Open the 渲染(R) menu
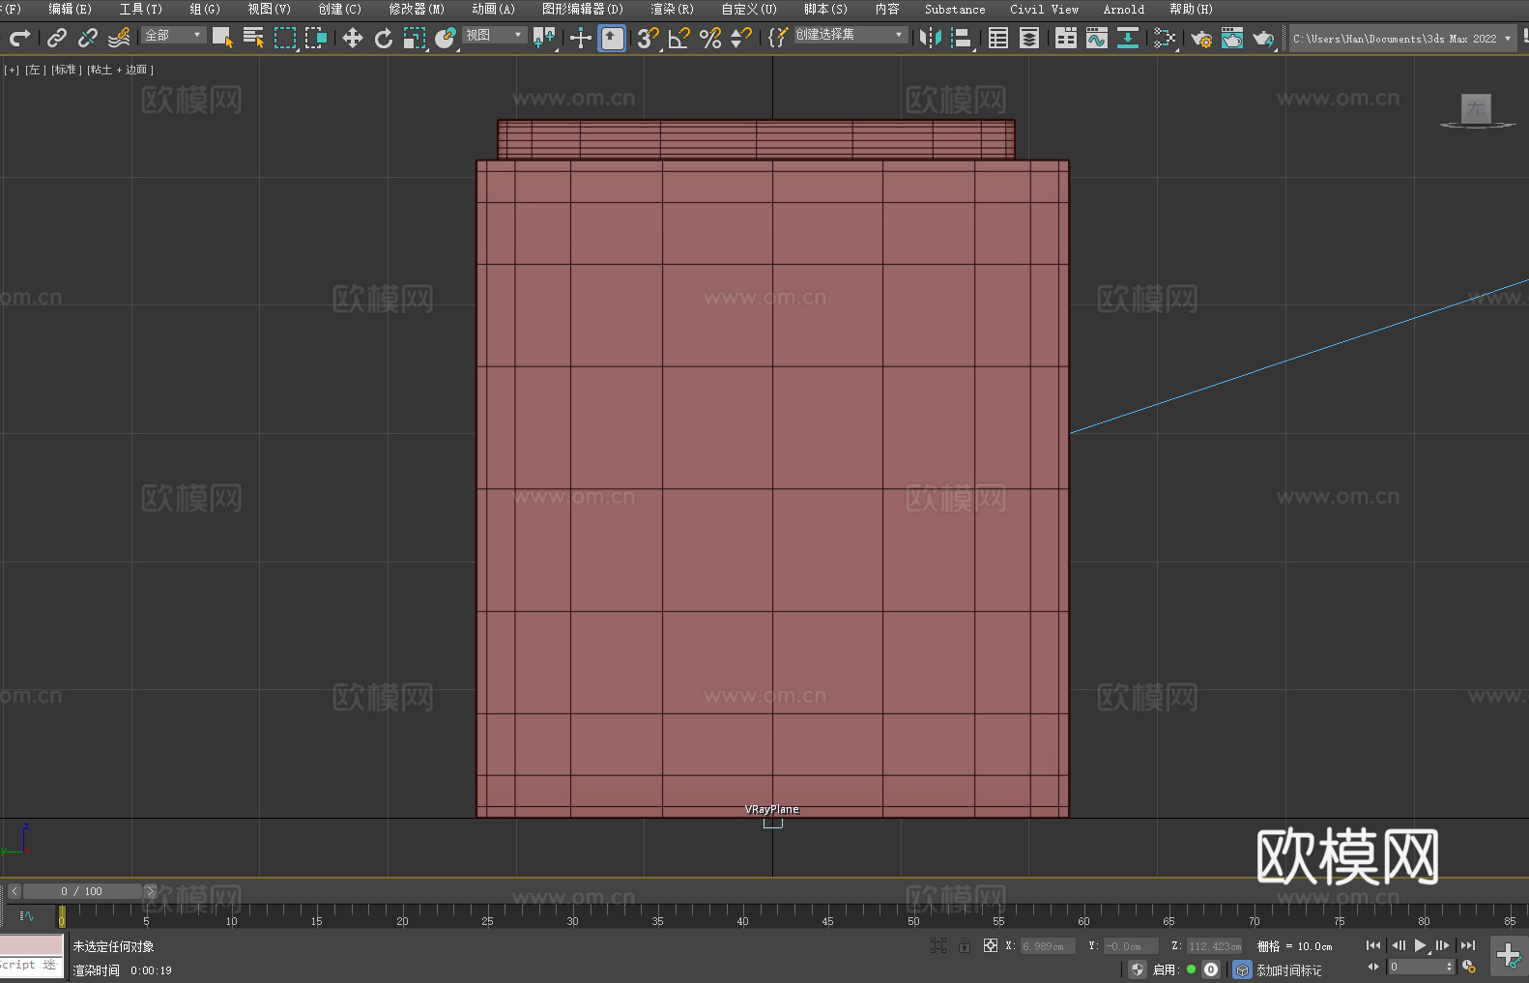1529x983 pixels. tap(673, 9)
